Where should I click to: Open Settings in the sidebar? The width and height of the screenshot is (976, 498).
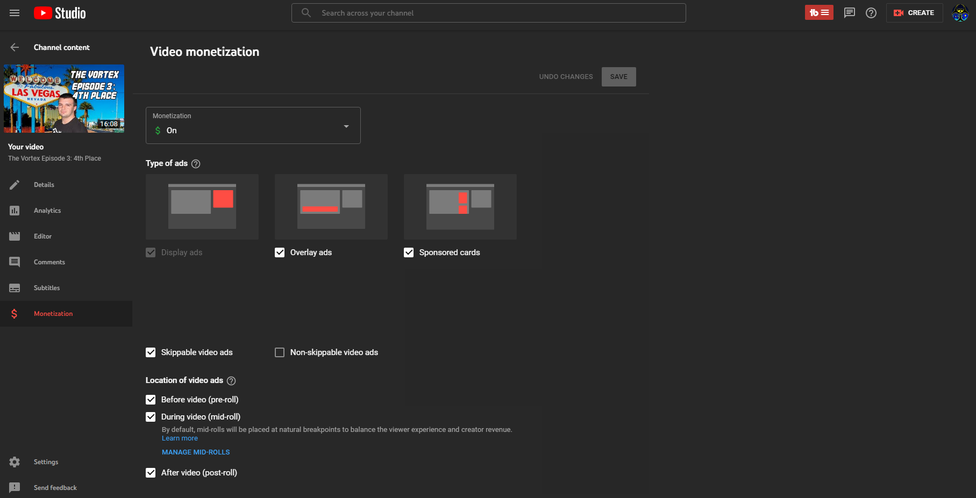click(x=66, y=462)
